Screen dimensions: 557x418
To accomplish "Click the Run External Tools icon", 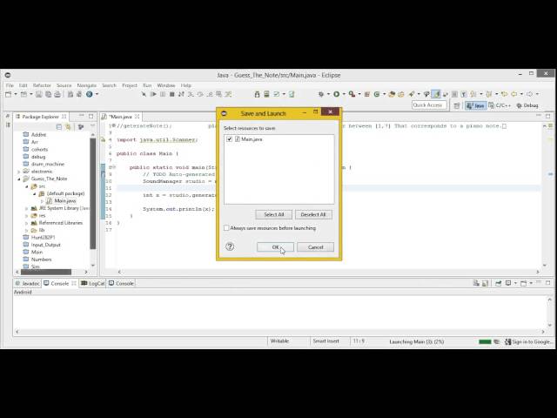I will pos(352,94).
